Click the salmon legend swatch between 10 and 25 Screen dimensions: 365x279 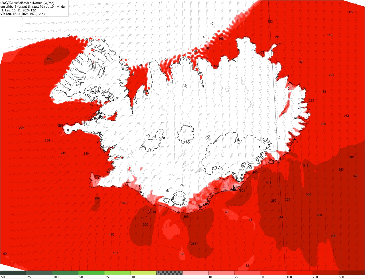coord(222,273)
